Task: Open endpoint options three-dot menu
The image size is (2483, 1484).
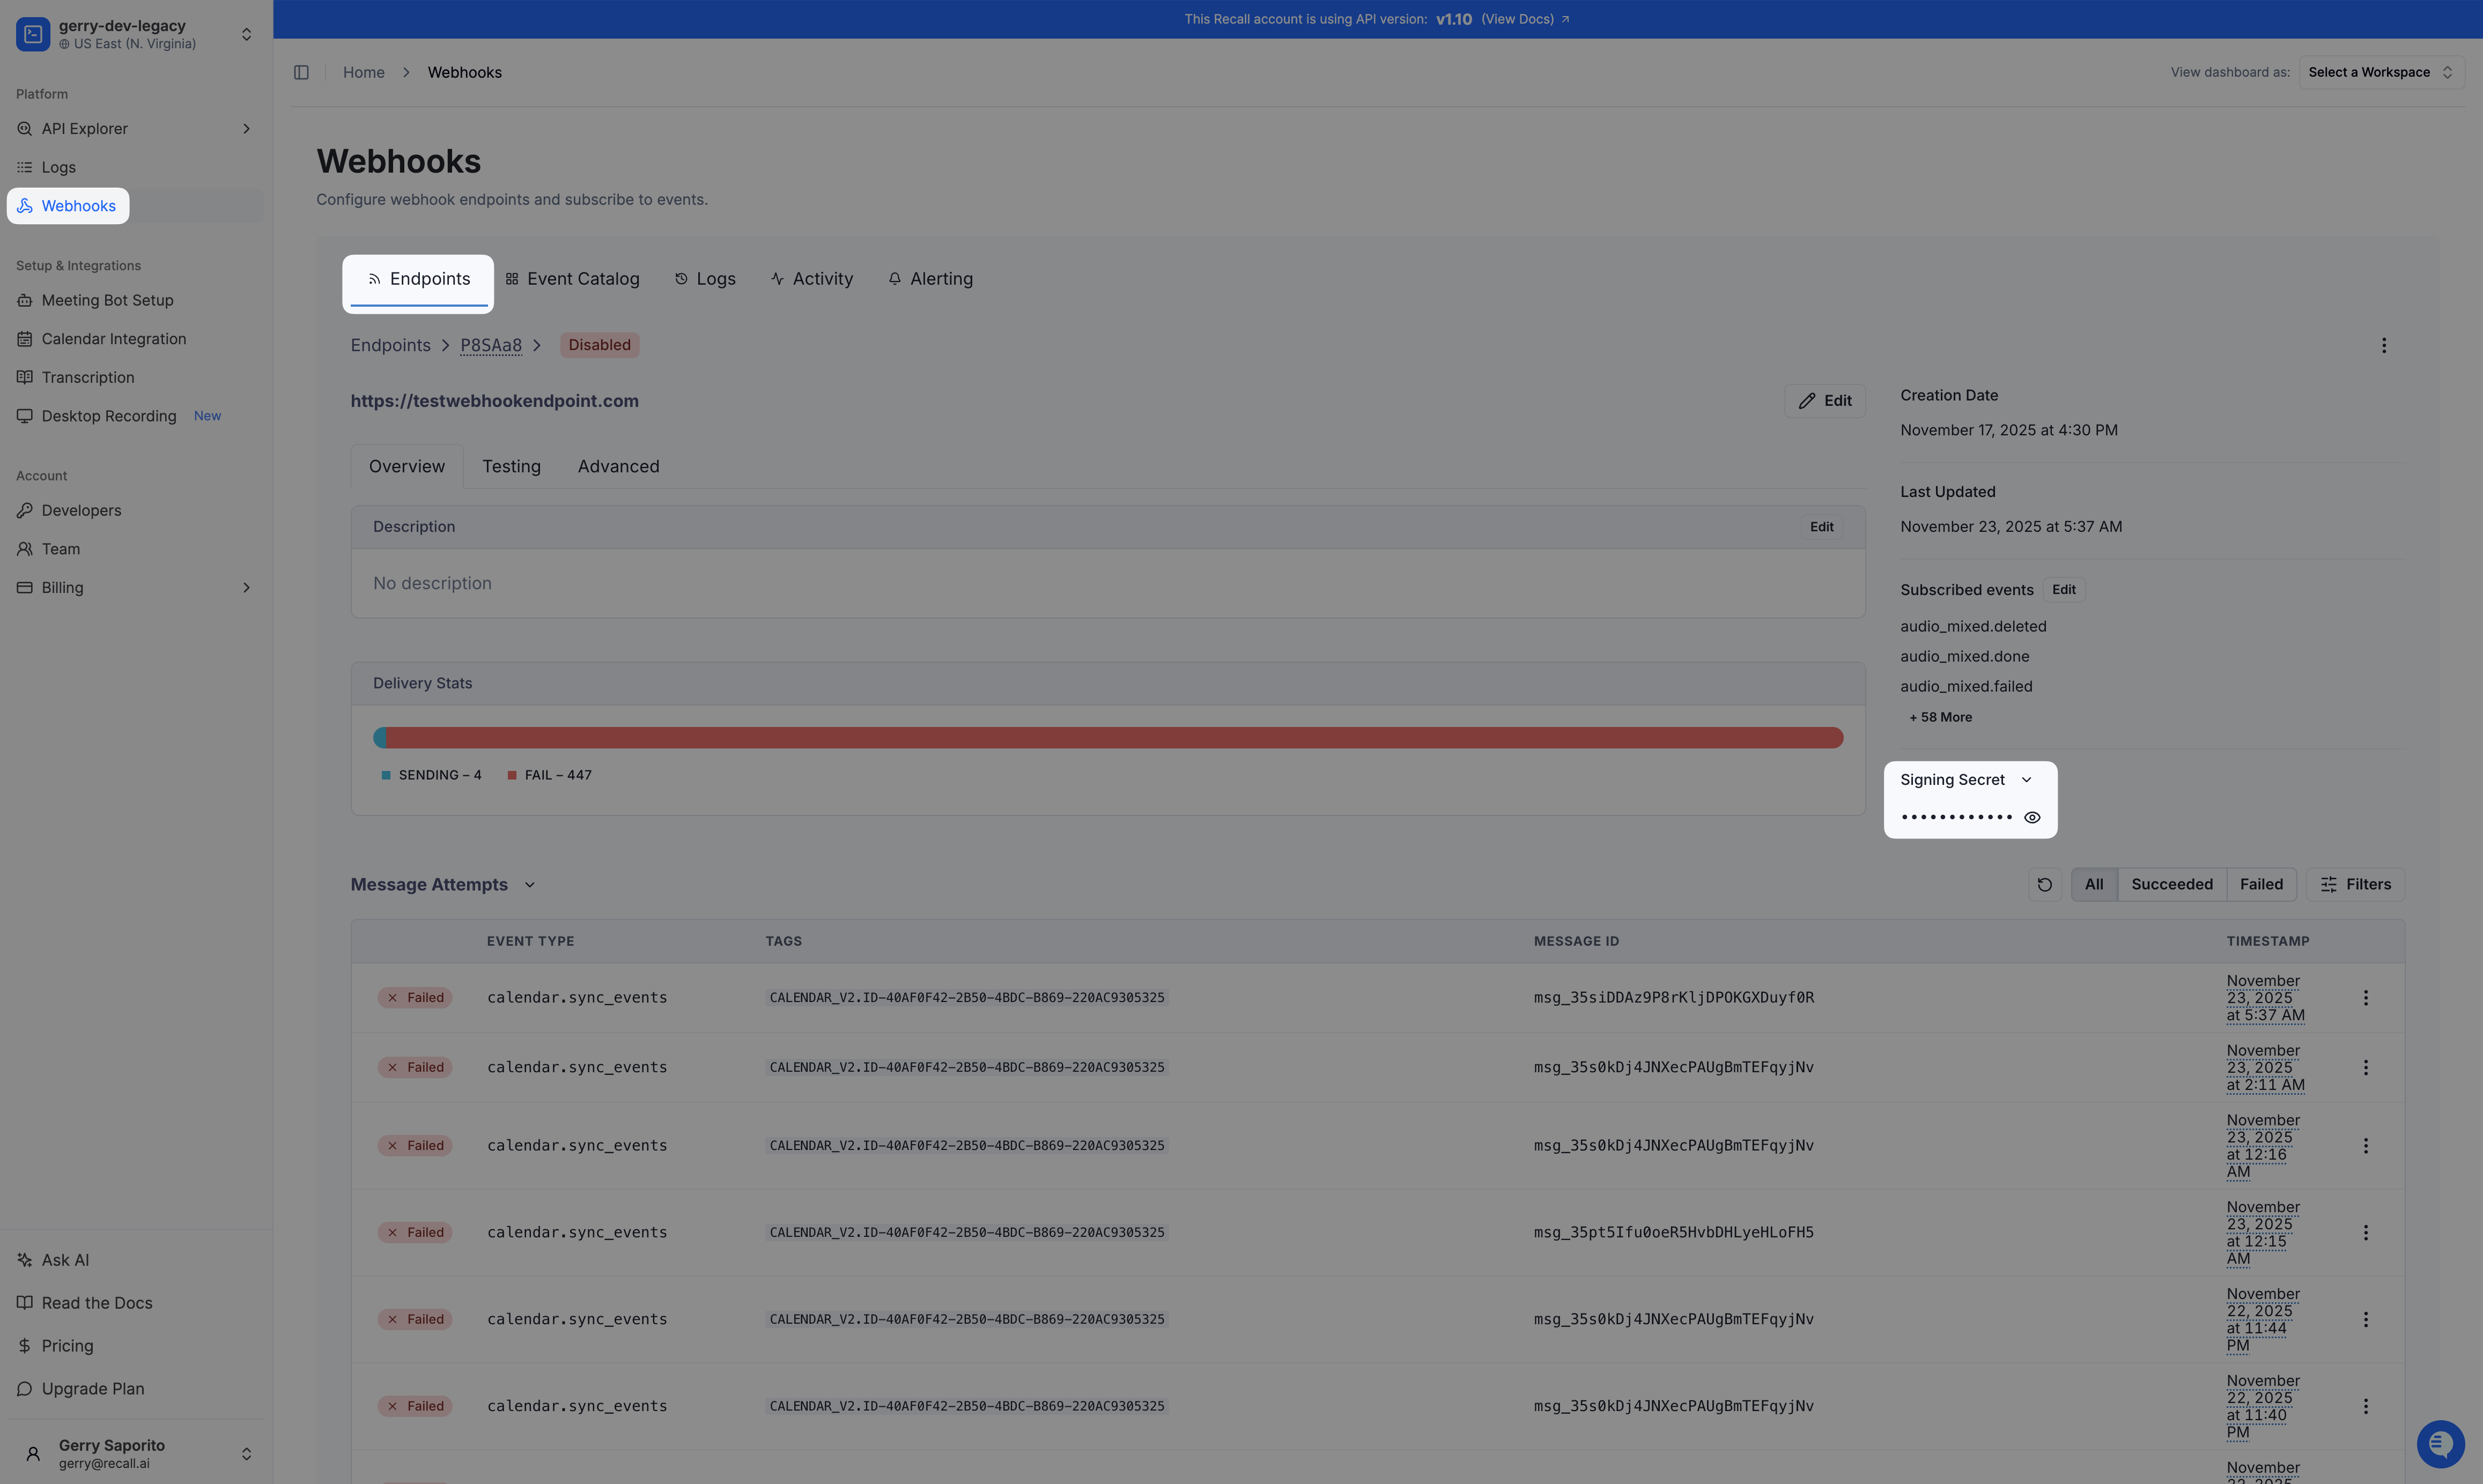Action: pos(2383,345)
